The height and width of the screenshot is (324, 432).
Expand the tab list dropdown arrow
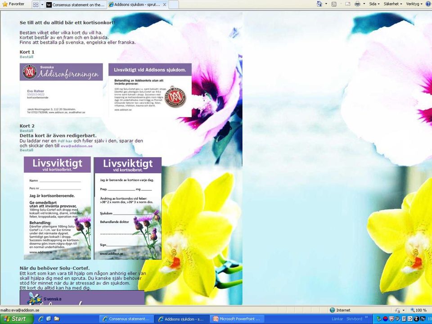tap(42, 4)
